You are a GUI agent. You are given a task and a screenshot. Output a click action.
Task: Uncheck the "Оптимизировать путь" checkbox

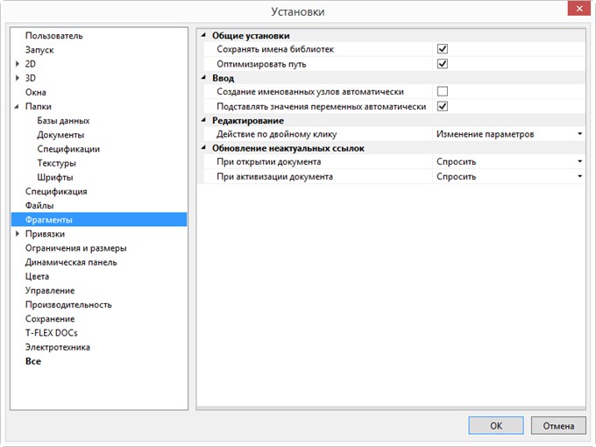[x=443, y=63]
